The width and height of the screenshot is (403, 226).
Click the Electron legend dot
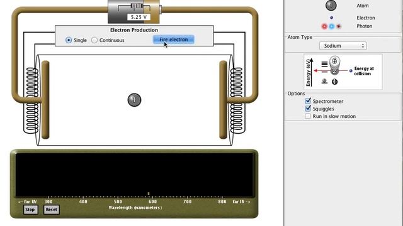coord(331,18)
